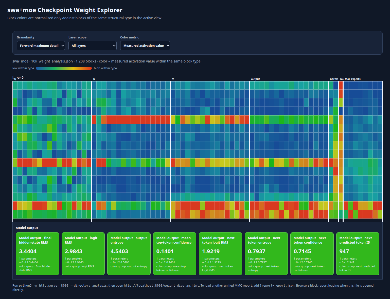Viewport: 390px width, 299px height.
Task: Click the output column group label
Action: coord(255,79)
